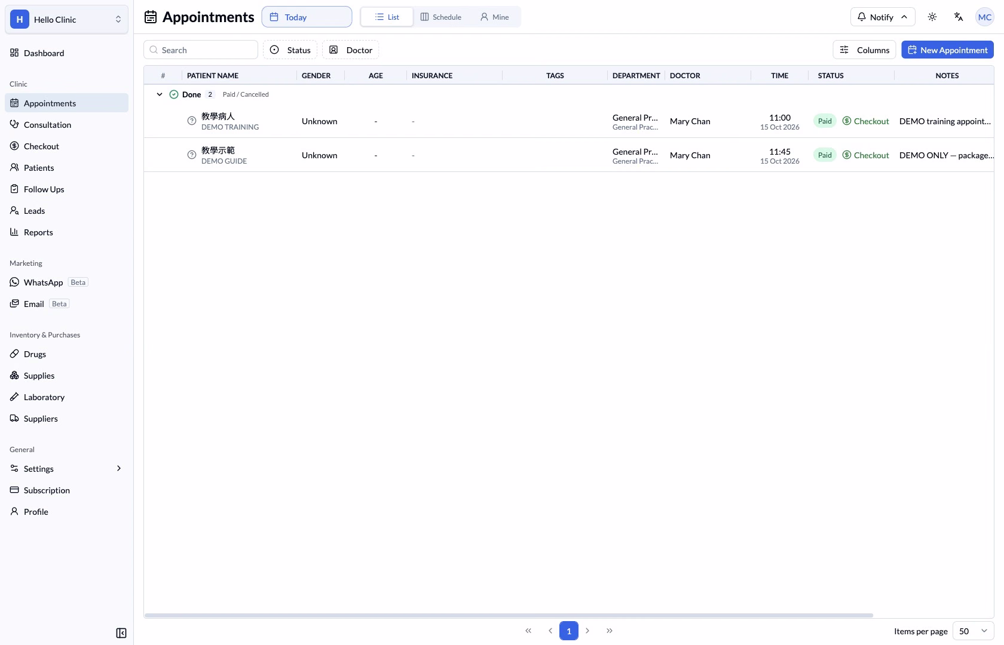
Task: Open Drugs inventory page
Action: point(66,354)
